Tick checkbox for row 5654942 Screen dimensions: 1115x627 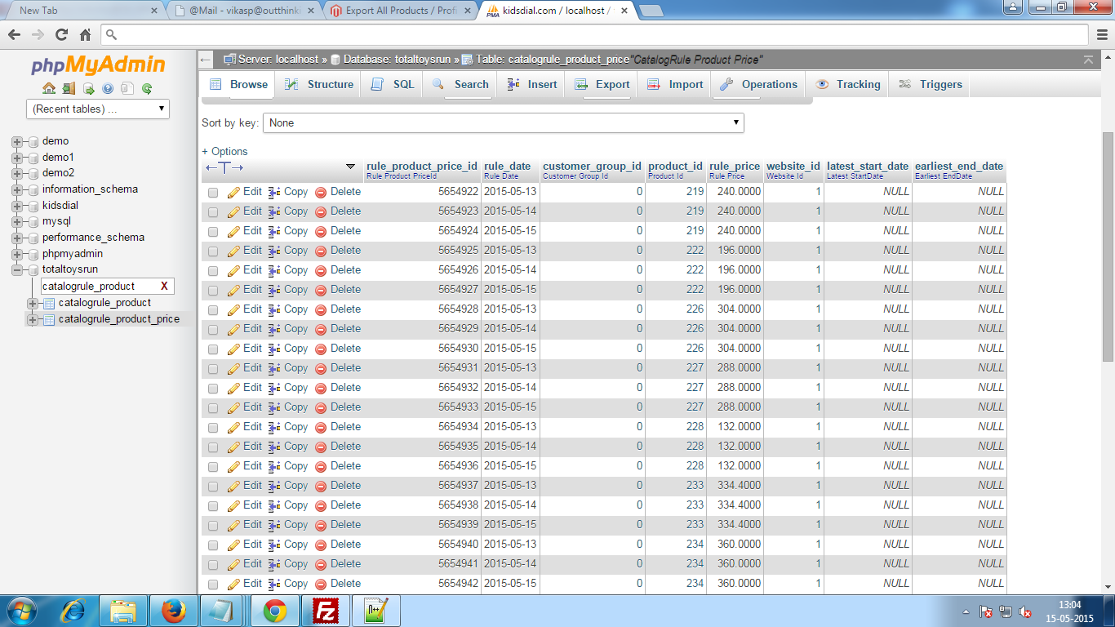pyautogui.click(x=213, y=585)
